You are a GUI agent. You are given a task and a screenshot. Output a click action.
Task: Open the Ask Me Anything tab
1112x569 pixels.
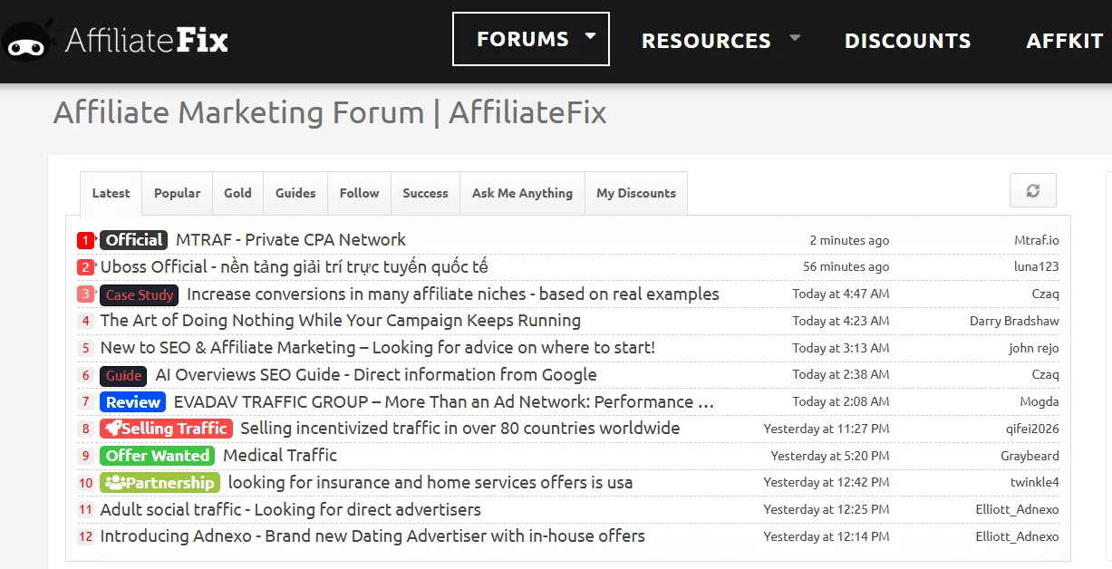pyautogui.click(x=522, y=193)
